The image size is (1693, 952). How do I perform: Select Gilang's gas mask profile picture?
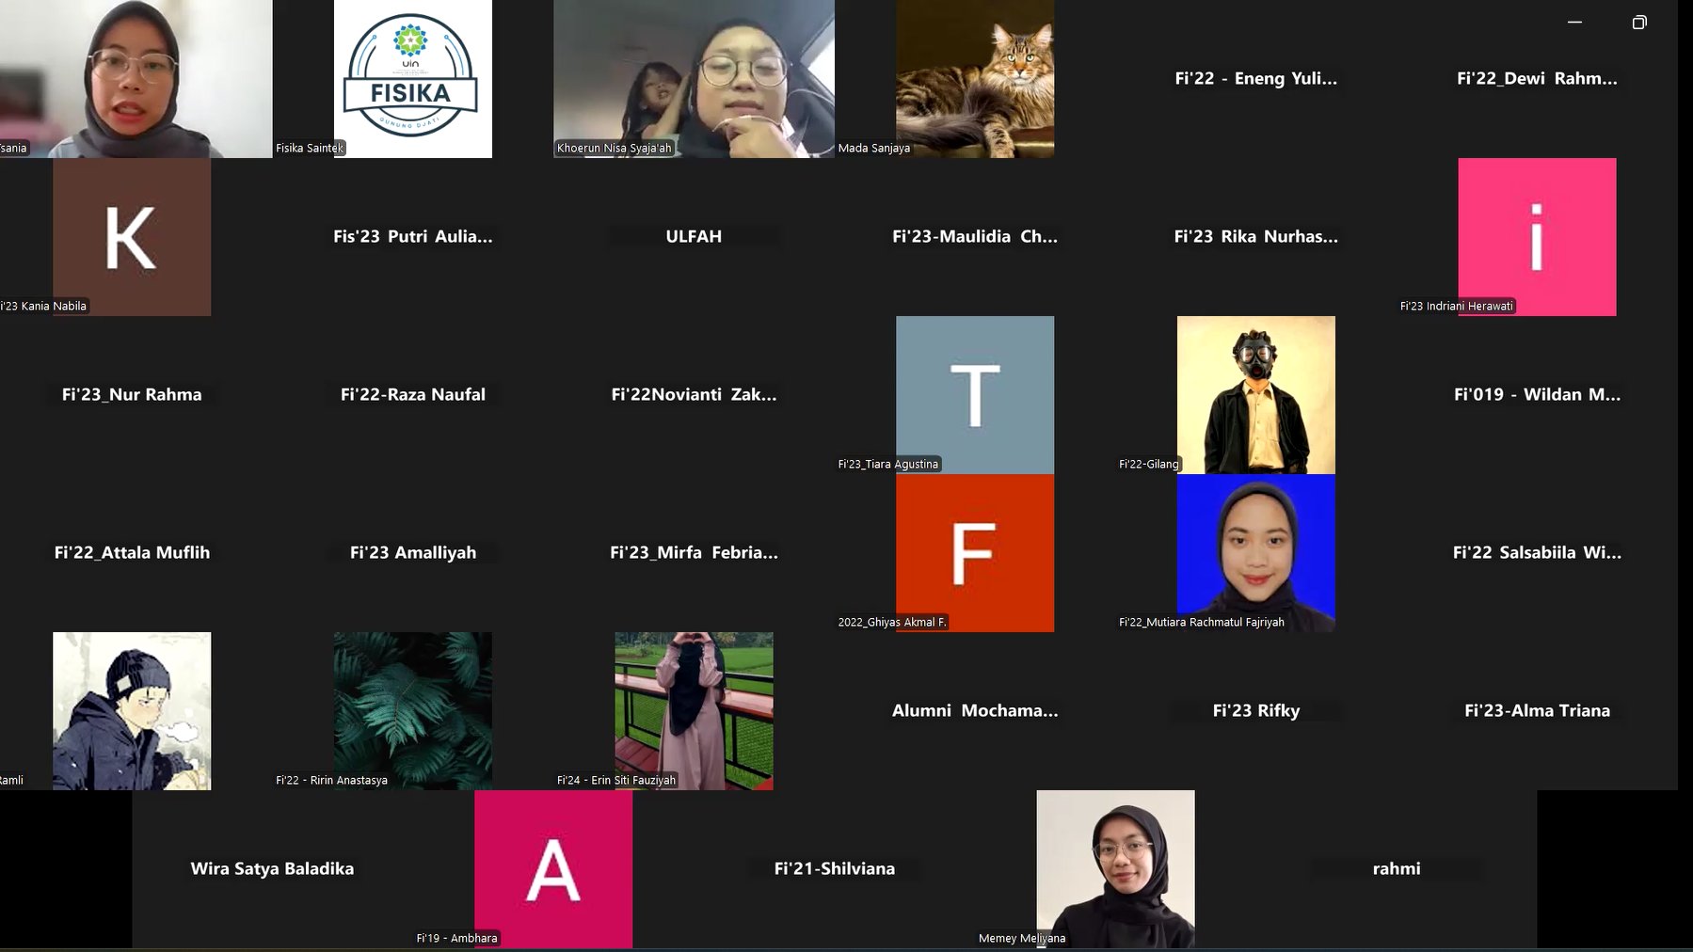click(1255, 395)
